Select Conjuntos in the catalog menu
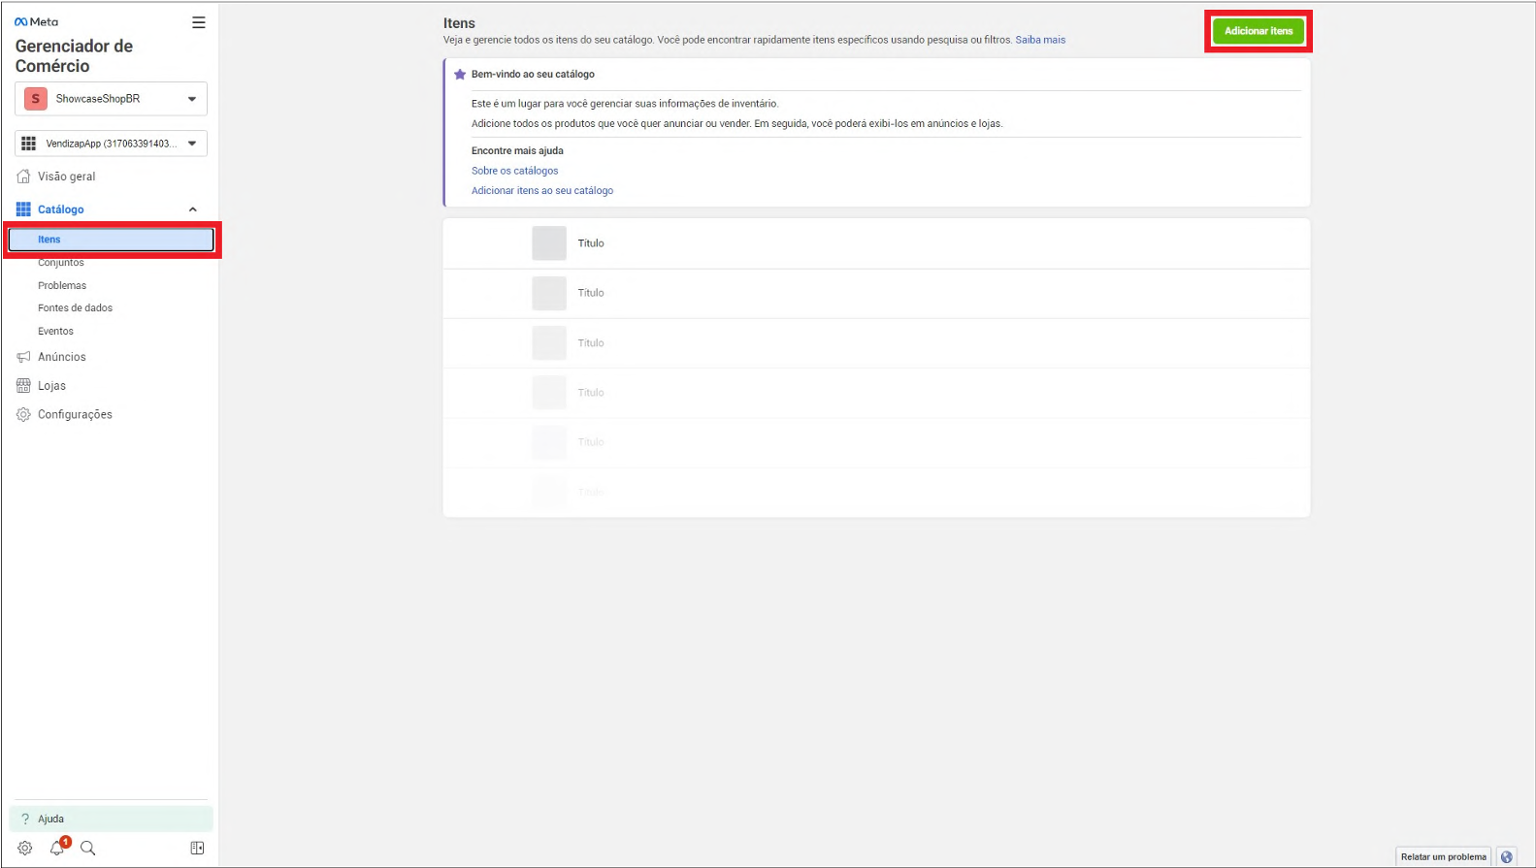 [61, 263]
